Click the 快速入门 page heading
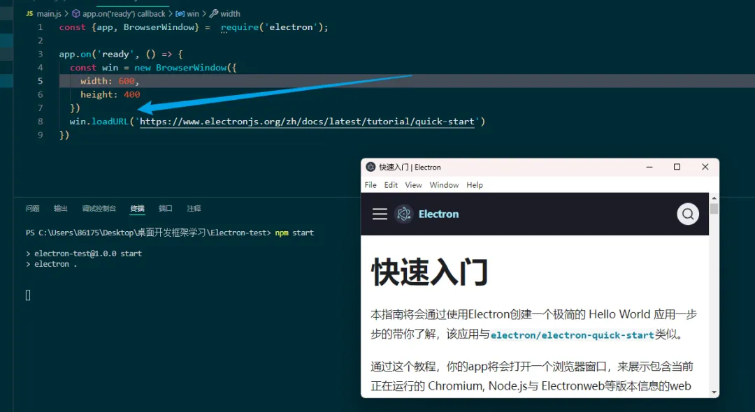755x412 pixels. coord(429,272)
